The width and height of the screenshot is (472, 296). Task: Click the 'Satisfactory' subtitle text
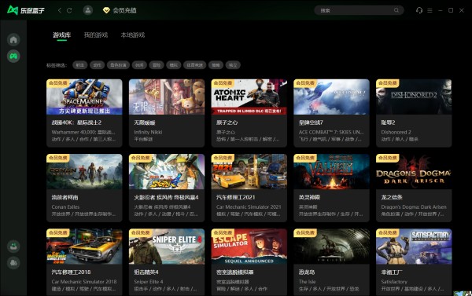(x=394, y=282)
